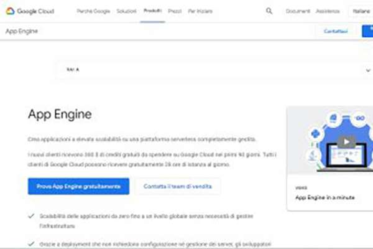The image size is (373, 249).
Task: Click the App Engine video thumbnail illustration
Action: tap(330, 141)
